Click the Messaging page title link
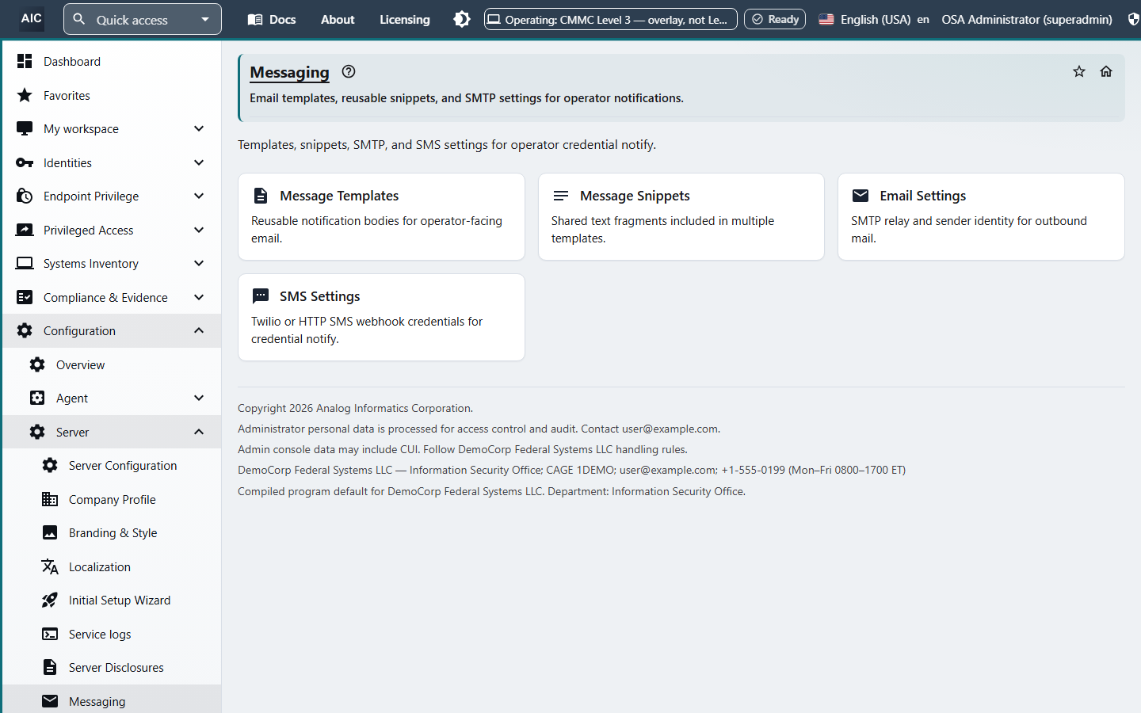Viewport: 1141px width, 713px height. pos(289,72)
